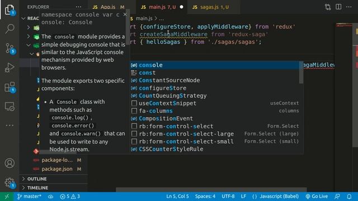Click suggestion list scrollbar thumb

(x=301, y=73)
